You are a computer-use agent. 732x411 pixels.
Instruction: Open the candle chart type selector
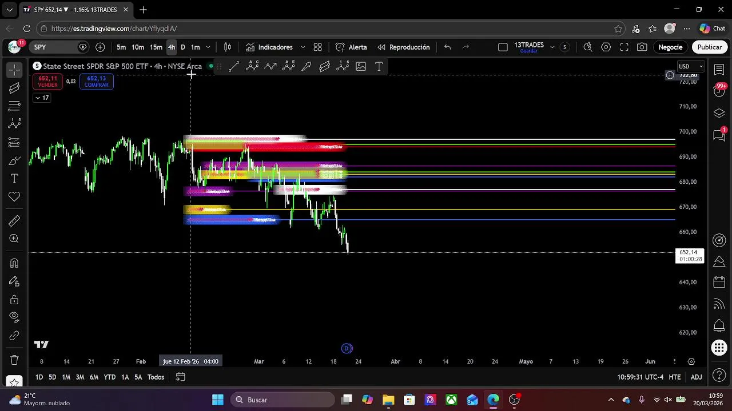tap(228, 47)
